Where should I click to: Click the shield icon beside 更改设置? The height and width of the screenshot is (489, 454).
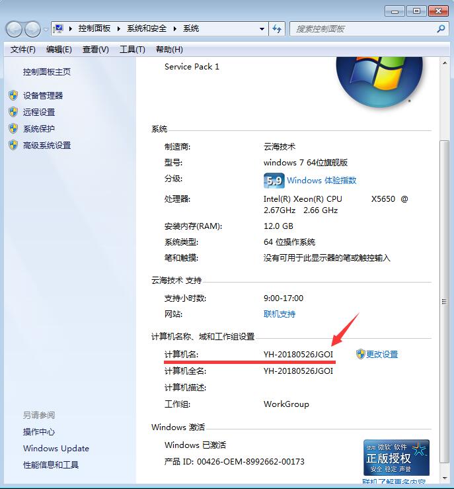(x=360, y=354)
